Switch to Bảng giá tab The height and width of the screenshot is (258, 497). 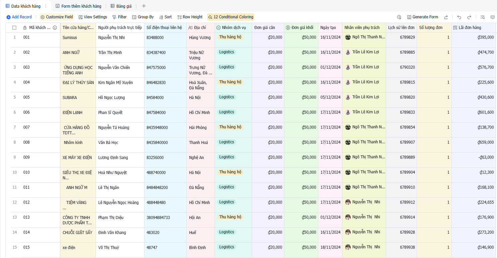(x=121, y=6)
